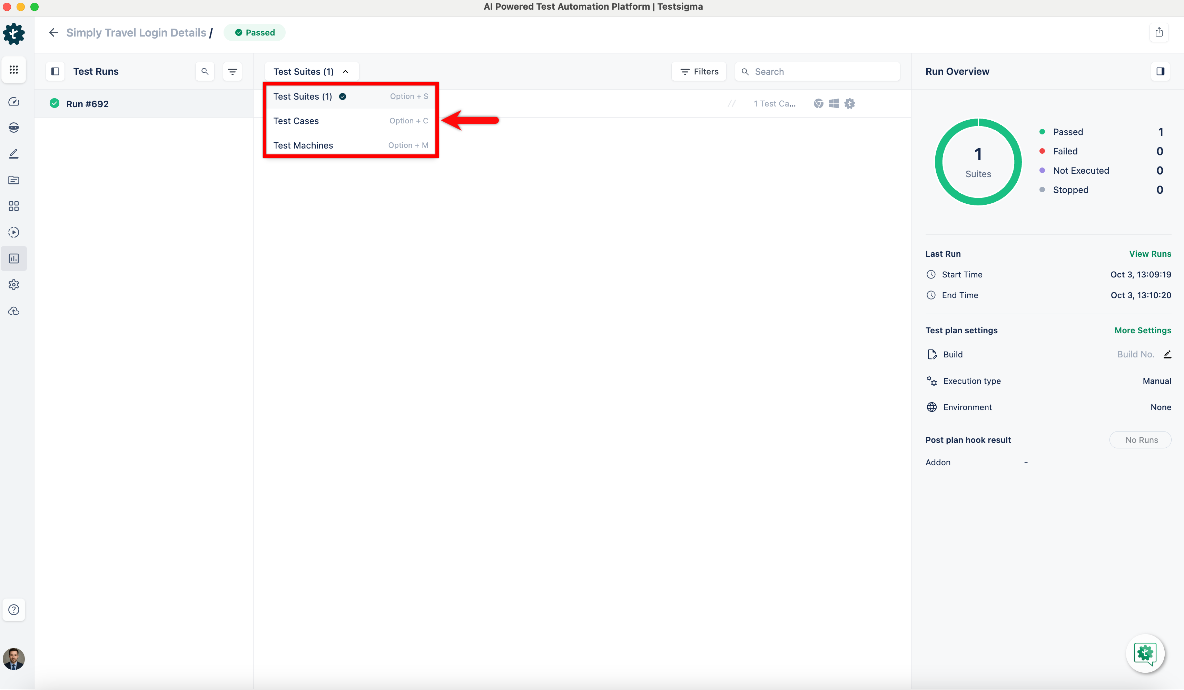Click inside the Search field
Image resolution: width=1184 pixels, height=690 pixels.
(x=818, y=71)
